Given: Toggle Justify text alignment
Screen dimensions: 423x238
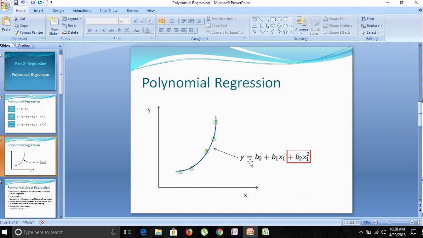Looking at the screenshot, I should (183, 30).
